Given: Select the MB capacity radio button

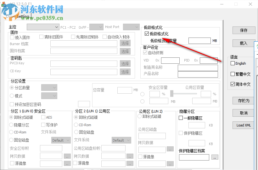Looking at the screenshot, I should pyautogui.click(x=143, y=102).
